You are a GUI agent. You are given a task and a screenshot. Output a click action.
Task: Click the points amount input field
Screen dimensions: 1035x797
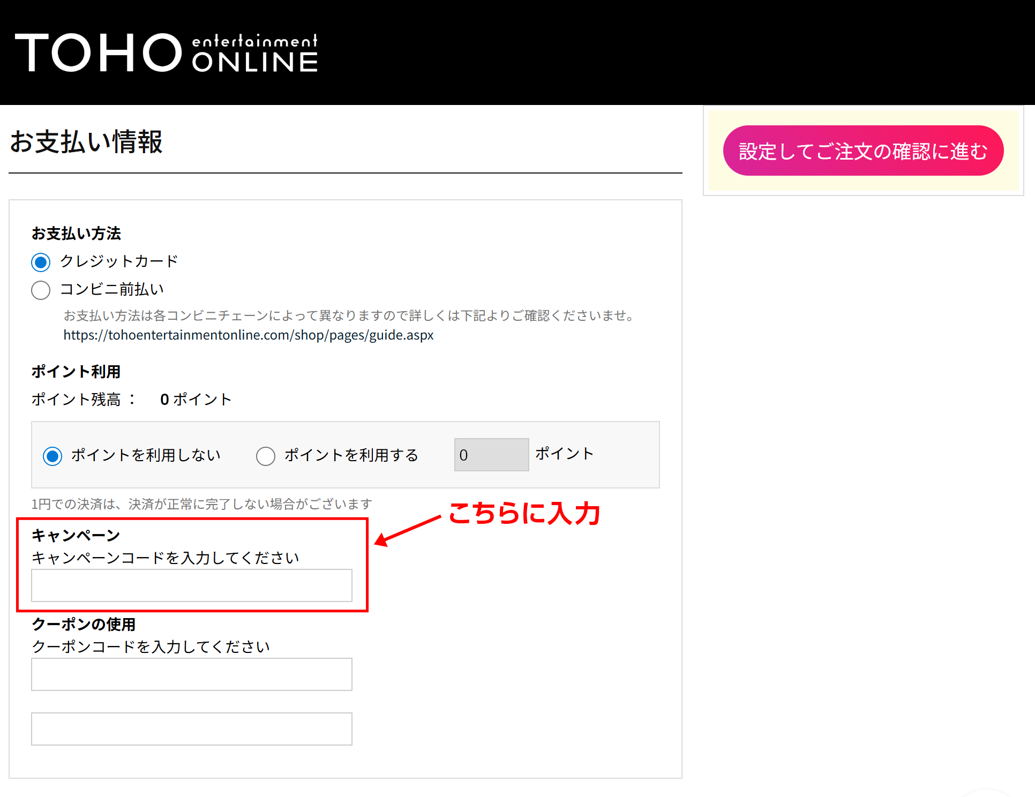coord(491,455)
